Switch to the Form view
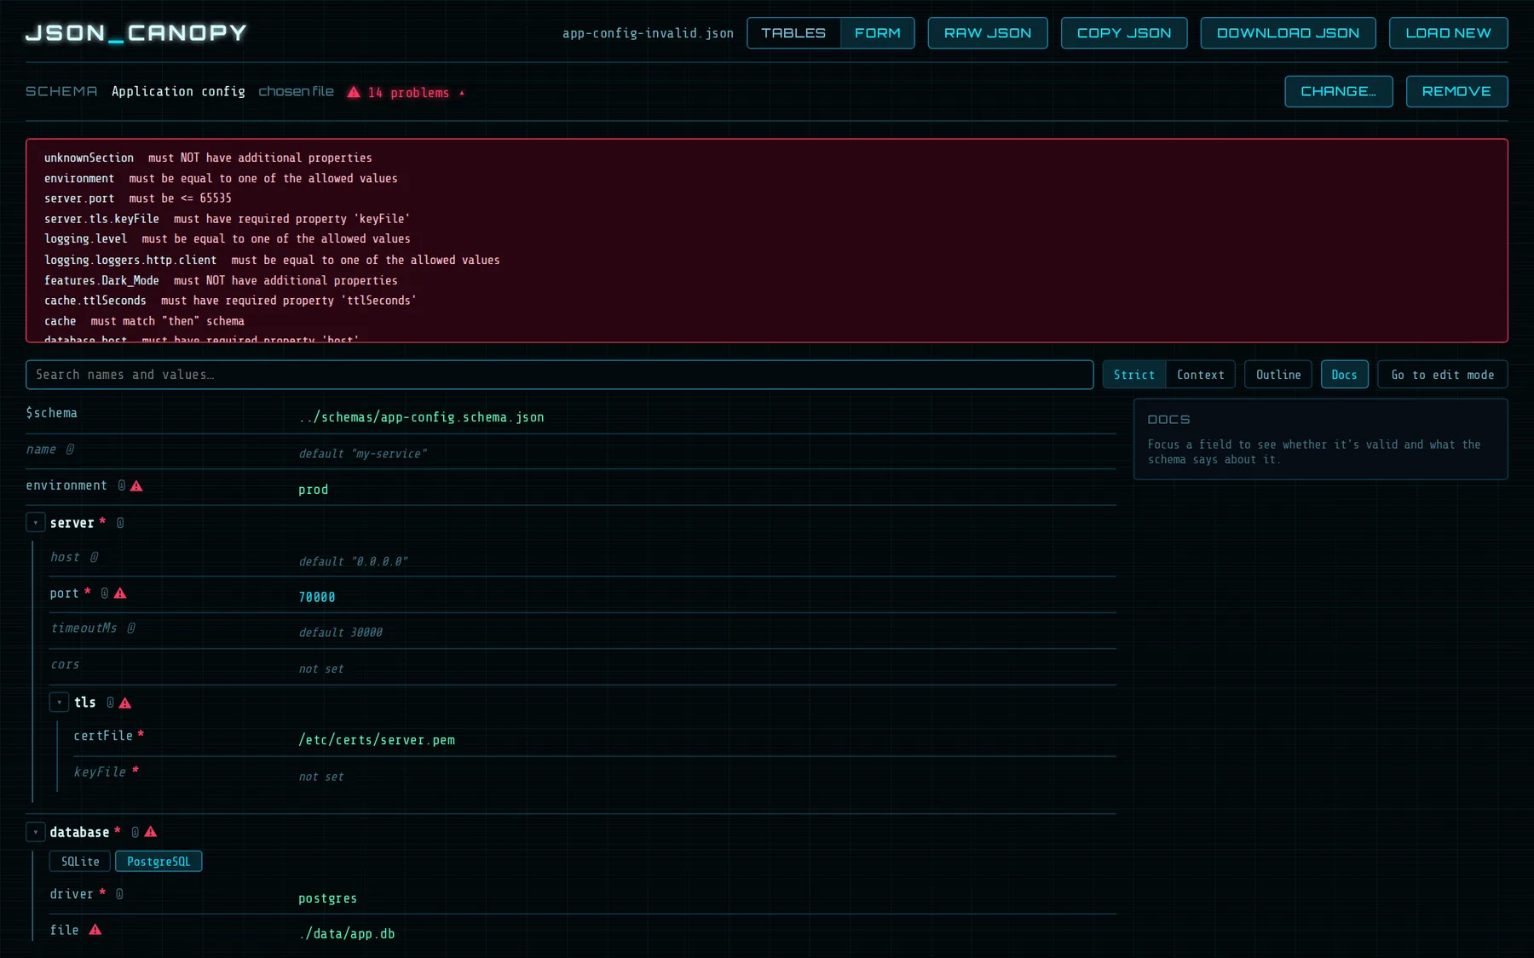 point(877,33)
